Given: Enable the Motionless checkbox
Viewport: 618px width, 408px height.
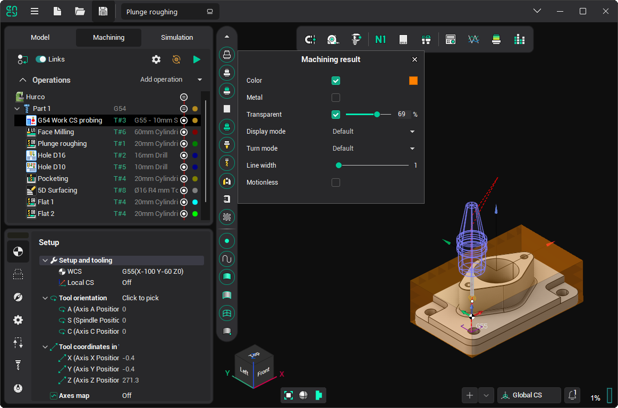Looking at the screenshot, I should (x=336, y=183).
